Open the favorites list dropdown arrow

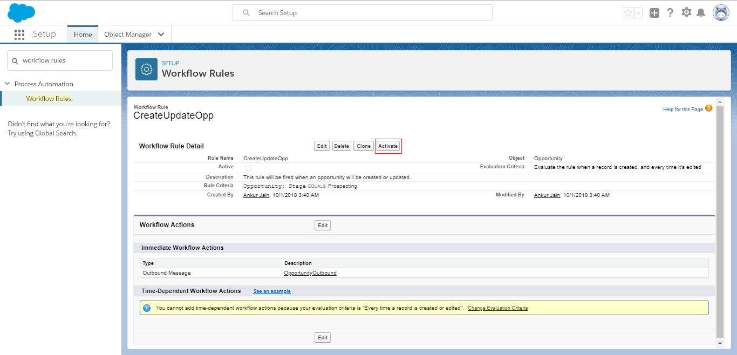click(638, 13)
